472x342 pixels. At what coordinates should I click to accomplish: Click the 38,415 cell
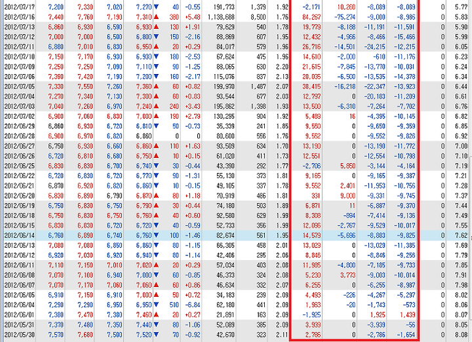click(x=311, y=86)
